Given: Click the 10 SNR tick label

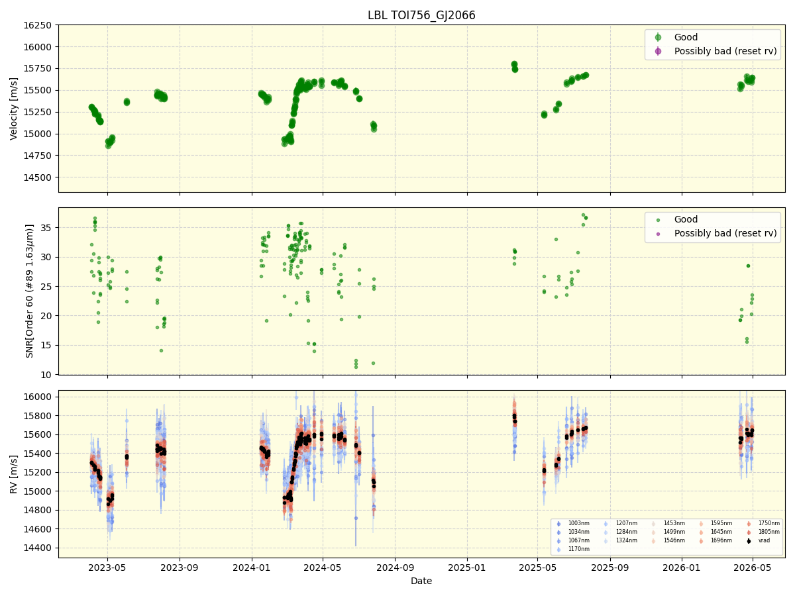Looking at the screenshot, I should tap(46, 375).
